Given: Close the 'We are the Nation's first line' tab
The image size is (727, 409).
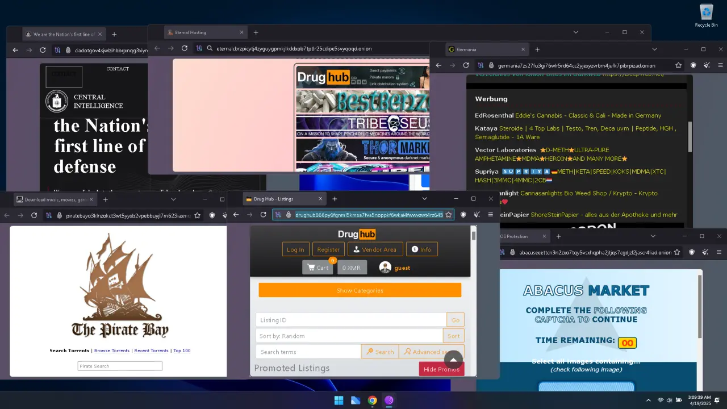Looking at the screenshot, I should pos(99,35).
